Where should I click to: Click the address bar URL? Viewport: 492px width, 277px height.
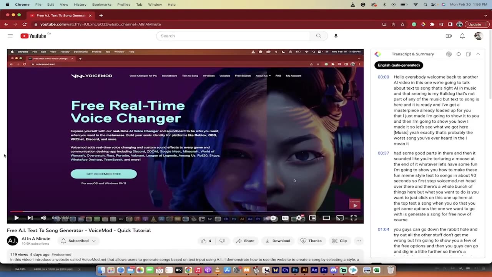pyautogui.click(x=100, y=24)
